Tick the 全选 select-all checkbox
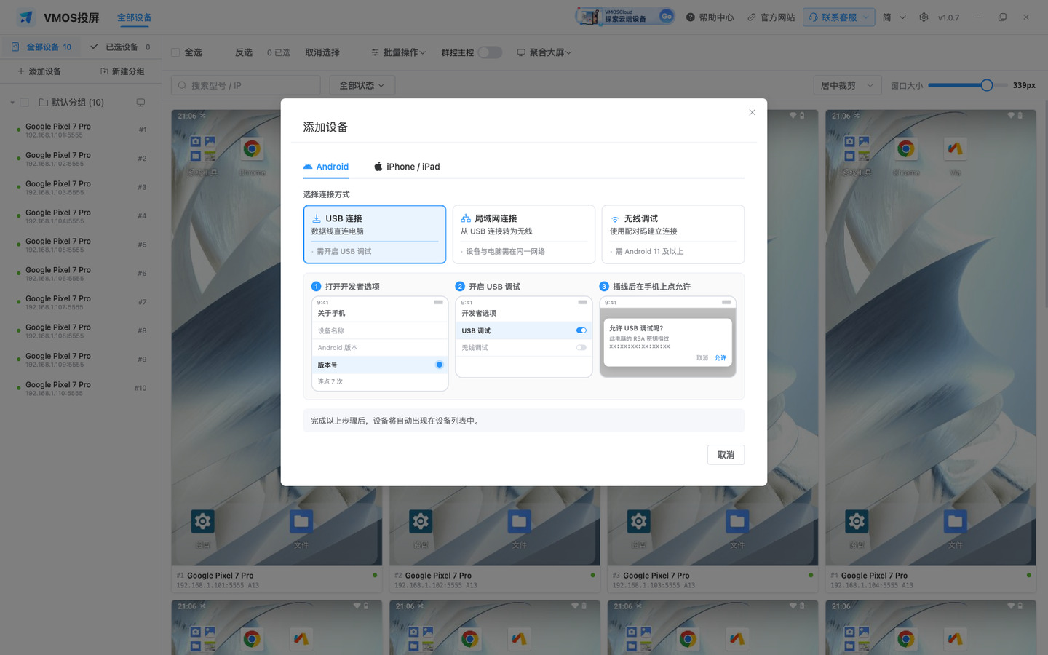The height and width of the screenshot is (655, 1048). point(175,52)
